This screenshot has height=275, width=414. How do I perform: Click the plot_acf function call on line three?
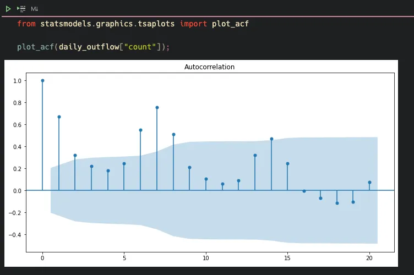point(35,47)
